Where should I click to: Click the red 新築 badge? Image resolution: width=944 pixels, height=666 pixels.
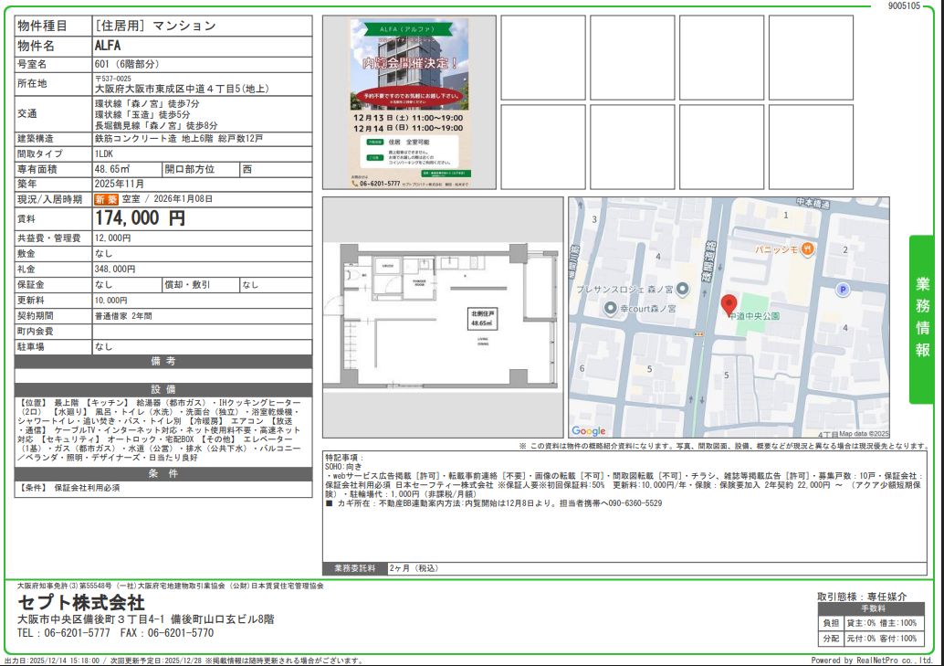point(106,199)
